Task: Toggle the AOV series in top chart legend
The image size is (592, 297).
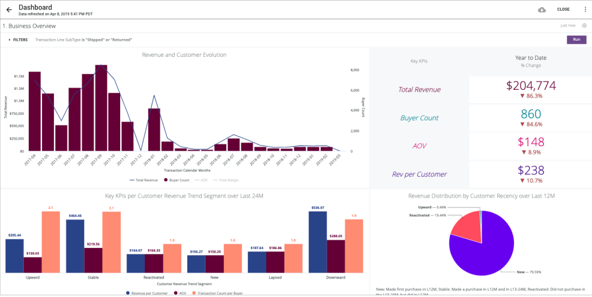Action: click(x=204, y=180)
